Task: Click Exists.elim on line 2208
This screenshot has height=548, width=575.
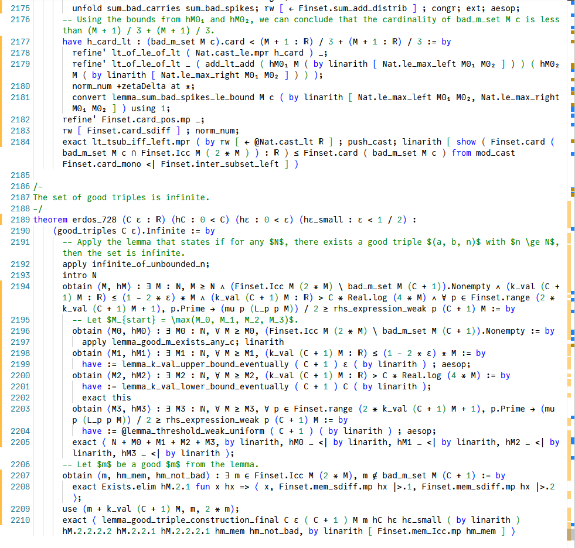Action: point(129,487)
